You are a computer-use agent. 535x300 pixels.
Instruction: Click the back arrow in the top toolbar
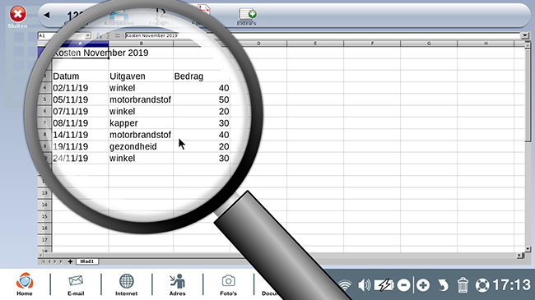click(x=47, y=15)
